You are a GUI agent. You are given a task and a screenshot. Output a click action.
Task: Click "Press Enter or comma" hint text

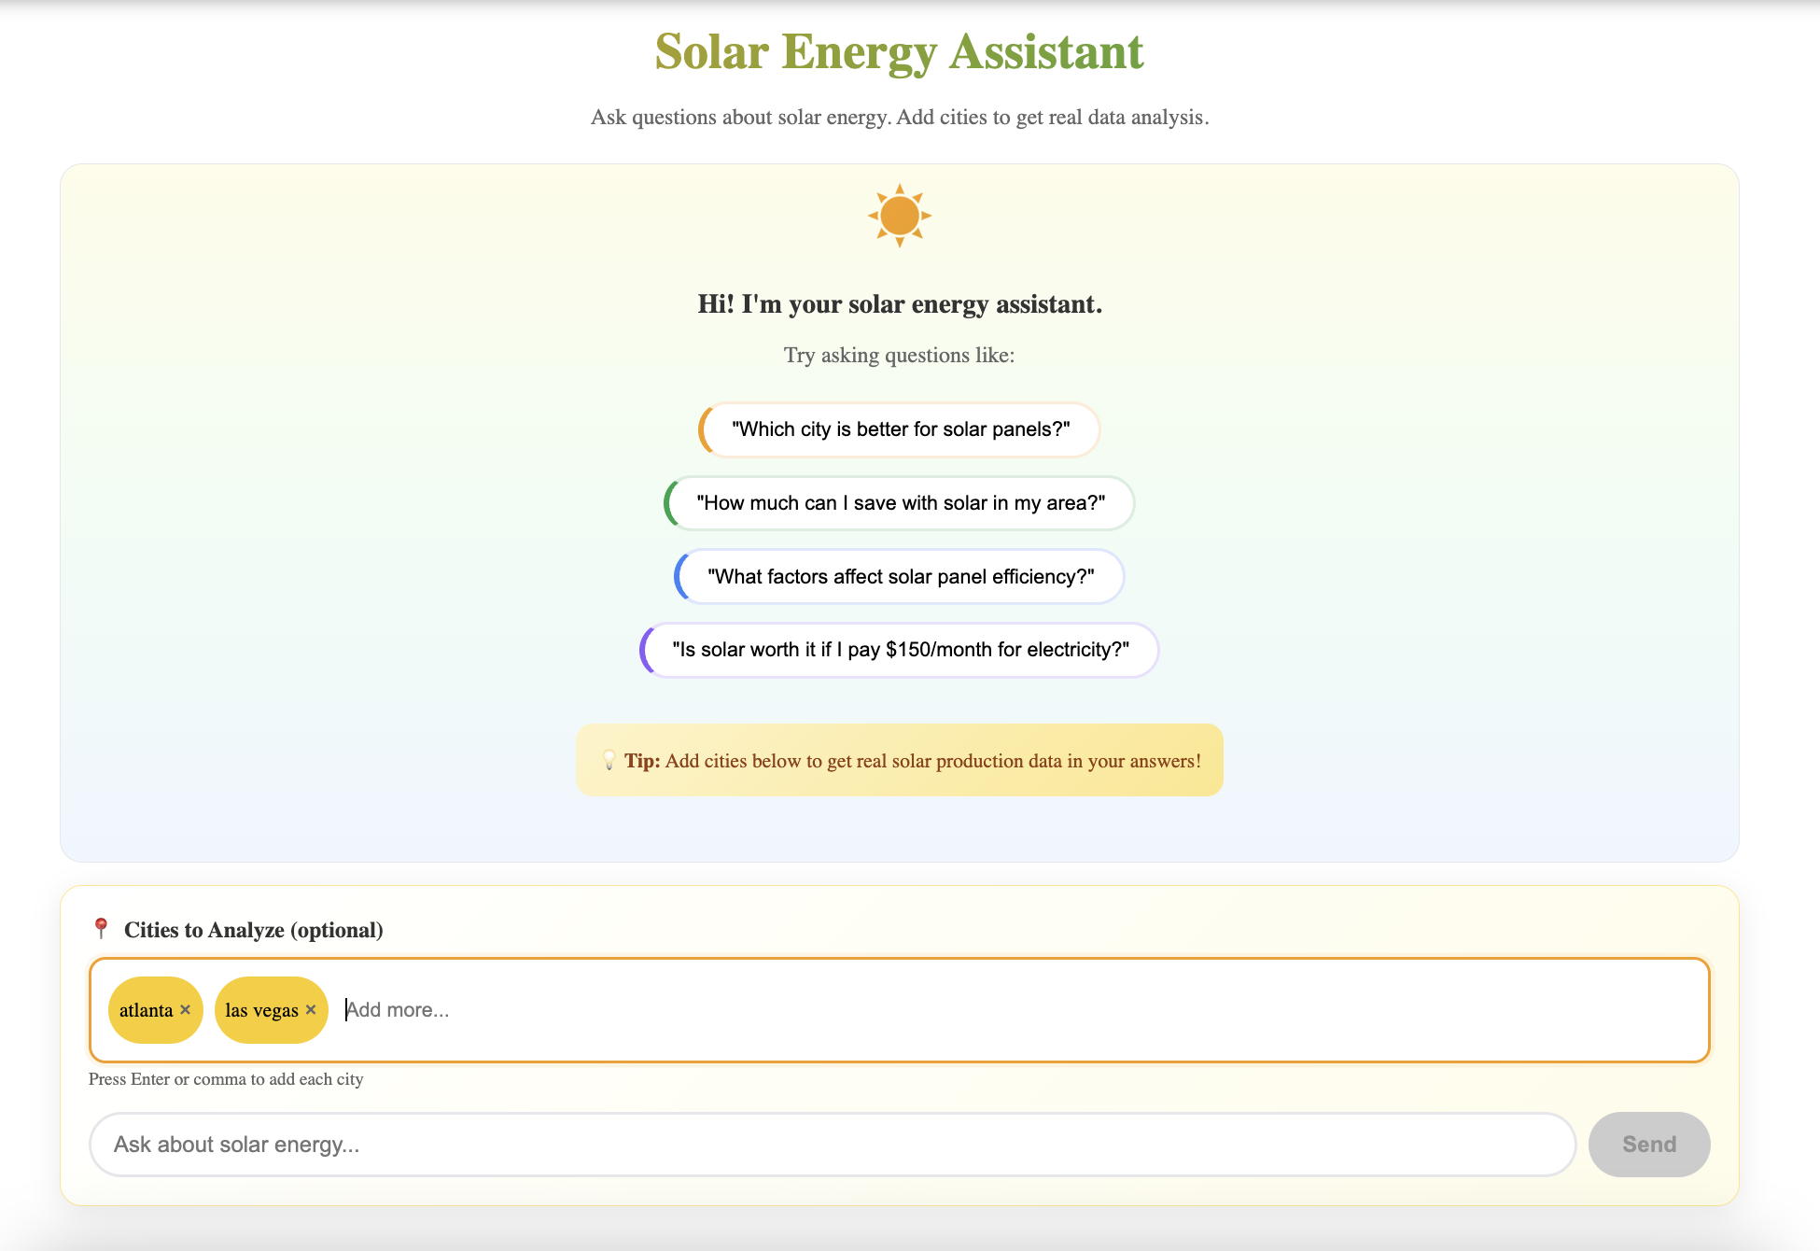point(226,1079)
